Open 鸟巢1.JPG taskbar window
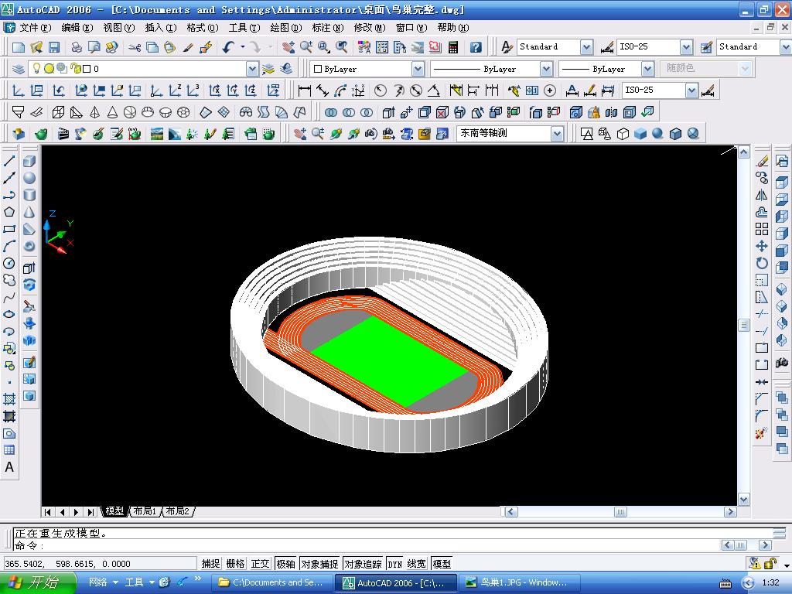Image resolution: width=792 pixels, height=594 pixels. 521,582
